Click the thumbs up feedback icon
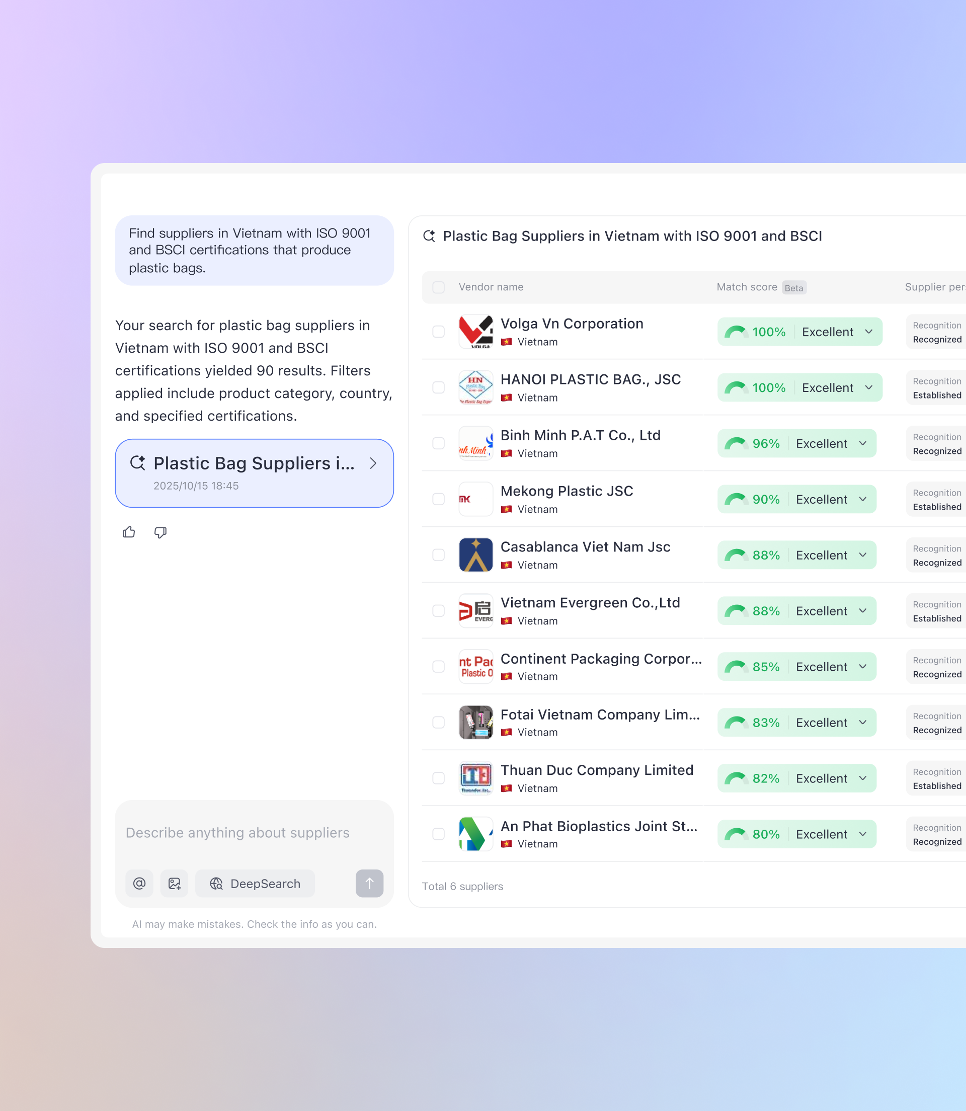This screenshot has width=966, height=1111. point(129,532)
